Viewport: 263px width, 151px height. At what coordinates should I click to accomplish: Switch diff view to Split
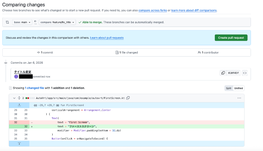[228, 88]
